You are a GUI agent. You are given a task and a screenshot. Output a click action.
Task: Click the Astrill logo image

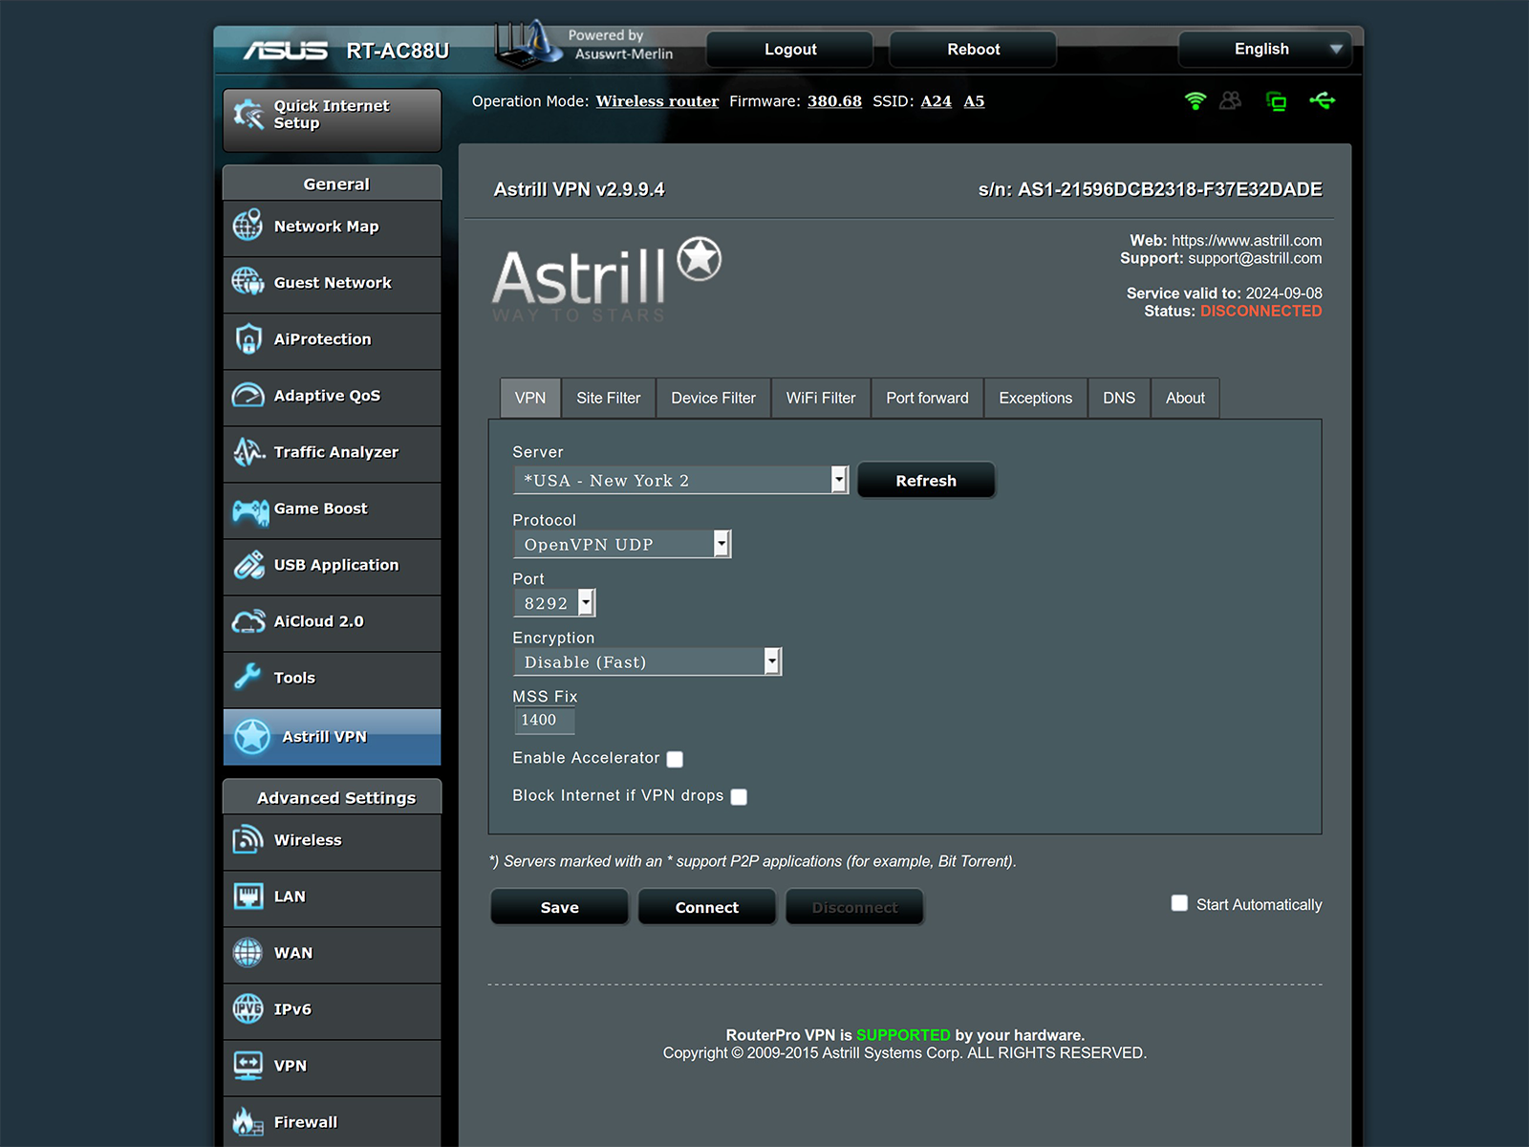coord(607,280)
